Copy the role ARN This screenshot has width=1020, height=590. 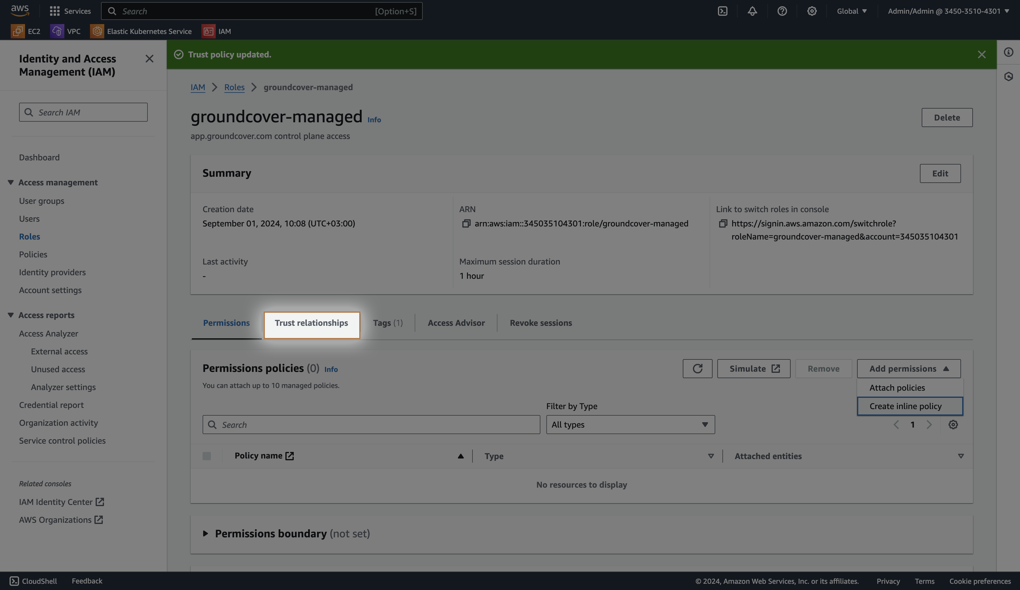point(466,224)
